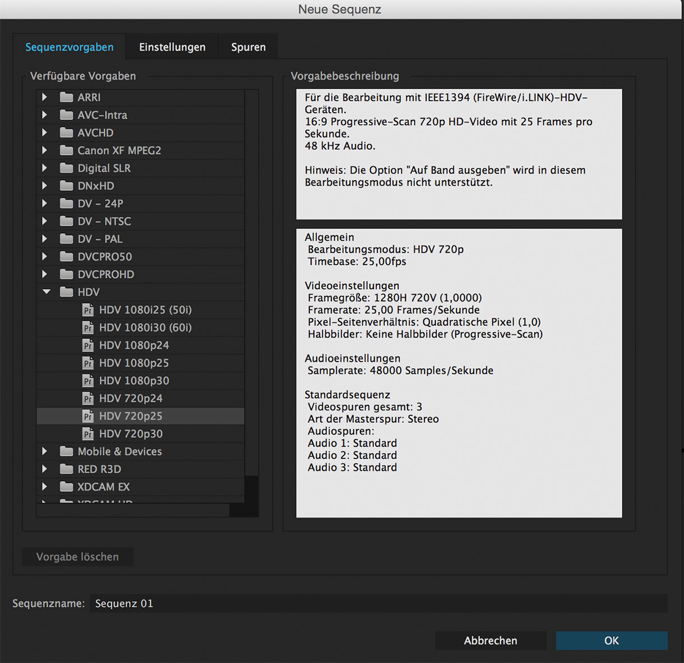Click the Canon XF MPEG2 folder icon
Image resolution: width=684 pixels, height=663 pixels.
point(67,150)
